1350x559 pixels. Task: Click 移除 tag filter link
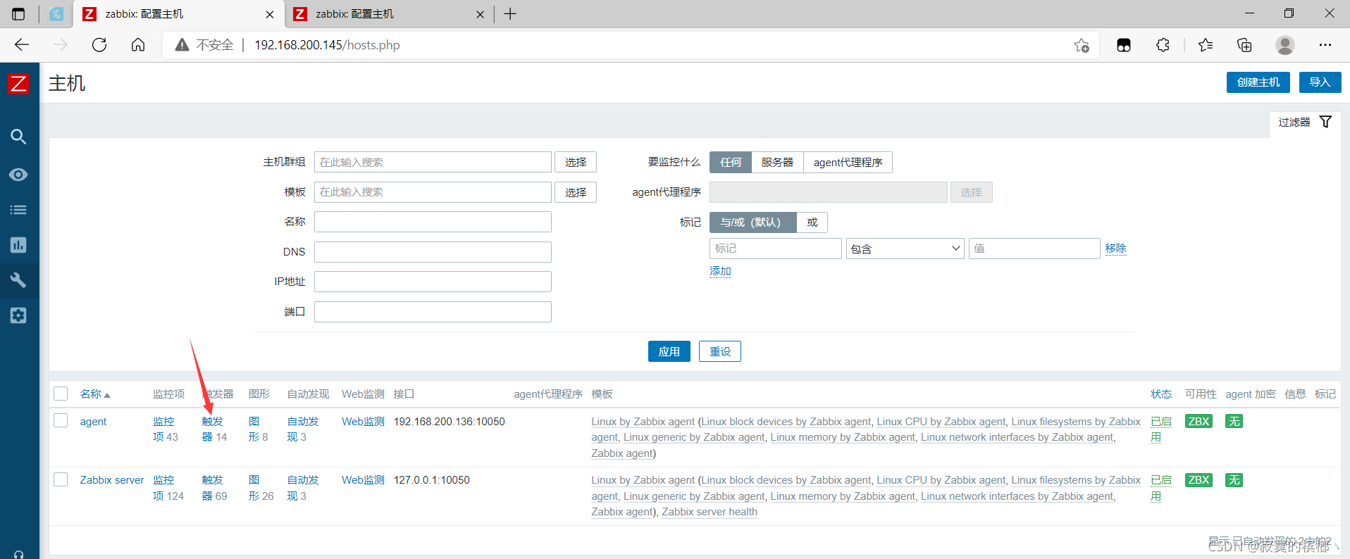pos(1115,249)
